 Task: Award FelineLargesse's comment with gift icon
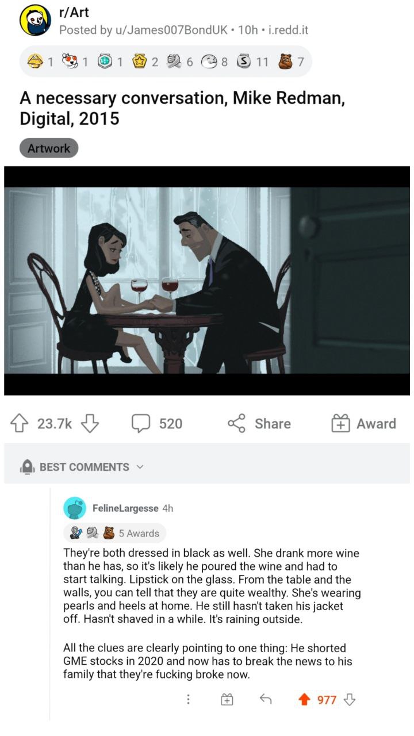click(228, 700)
